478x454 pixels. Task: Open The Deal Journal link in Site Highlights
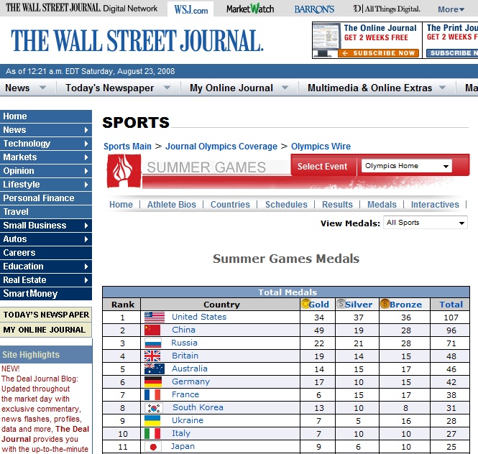point(45,434)
